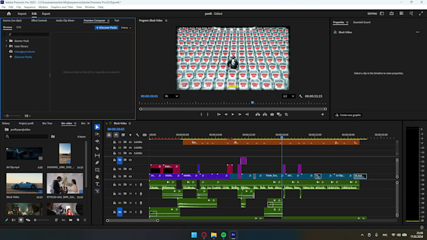Switch bin to freeform view

click(28, 220)
